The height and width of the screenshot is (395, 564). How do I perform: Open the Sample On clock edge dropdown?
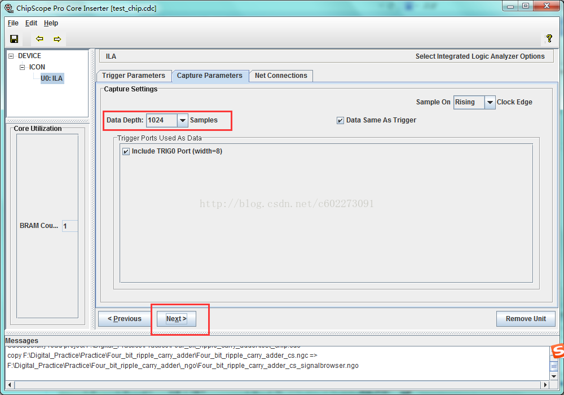click(x=490, y=102)
